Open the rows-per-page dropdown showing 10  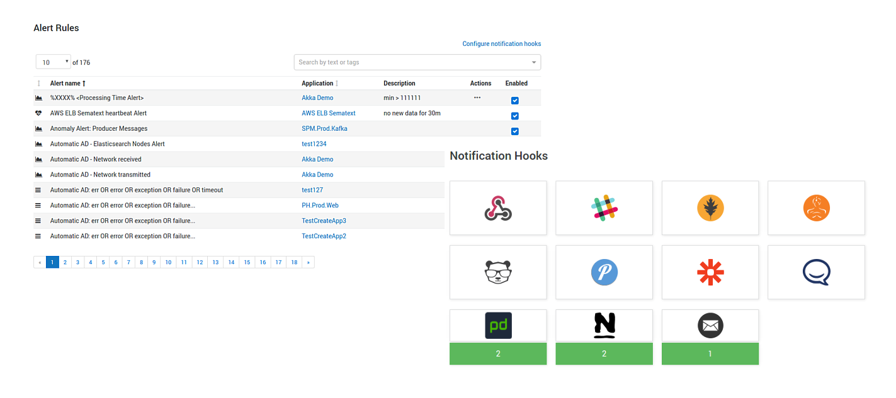[x=54, y=62]
